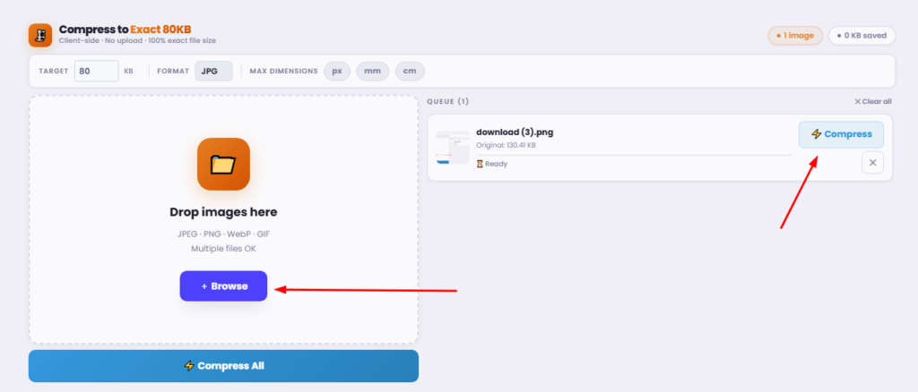The height and width of the screenshot is (392, 918).
Task: Click the Clear all link
Action: coord(873,102)
